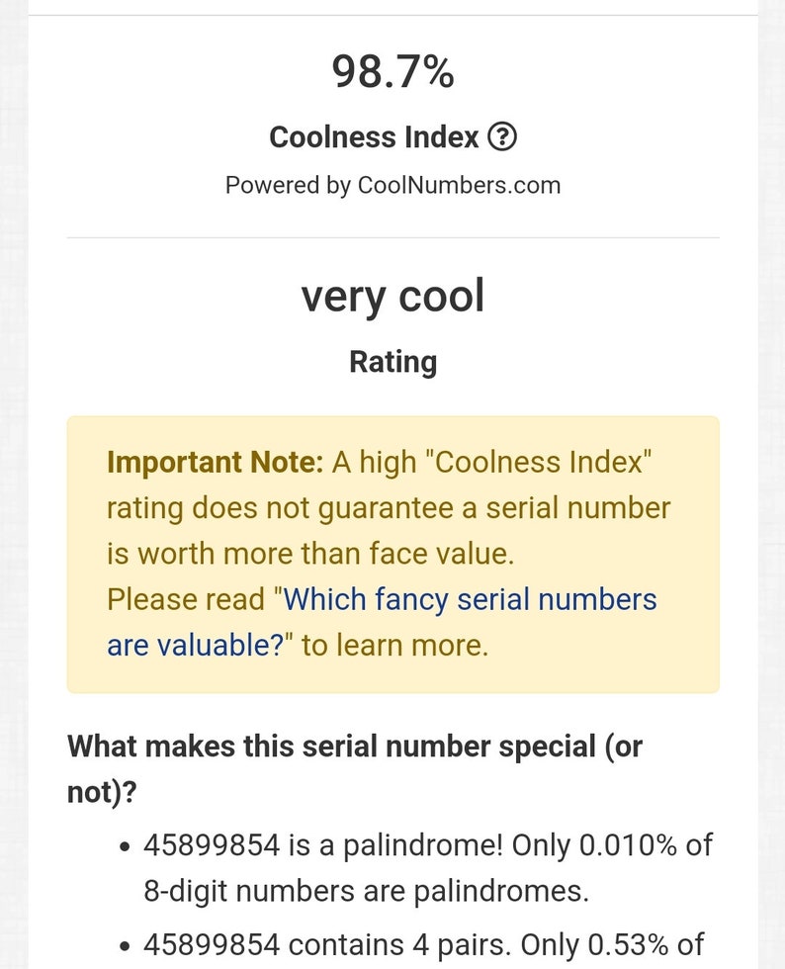Open the Coolness Index help question-mark icon

pos(502,136)
